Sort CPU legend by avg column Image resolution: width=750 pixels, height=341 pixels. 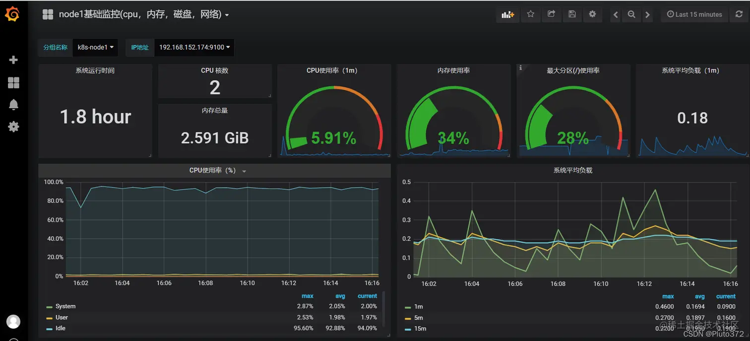tap(340, 296)
